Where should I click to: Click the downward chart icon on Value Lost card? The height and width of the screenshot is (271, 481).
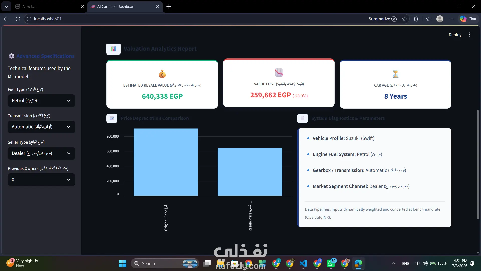(x=279, y=73)
